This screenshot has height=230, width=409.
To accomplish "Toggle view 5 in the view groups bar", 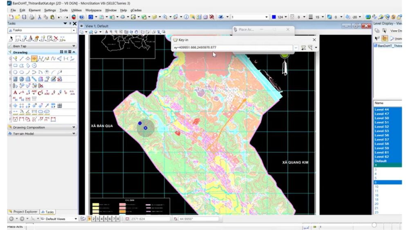I will pos(106,219).
